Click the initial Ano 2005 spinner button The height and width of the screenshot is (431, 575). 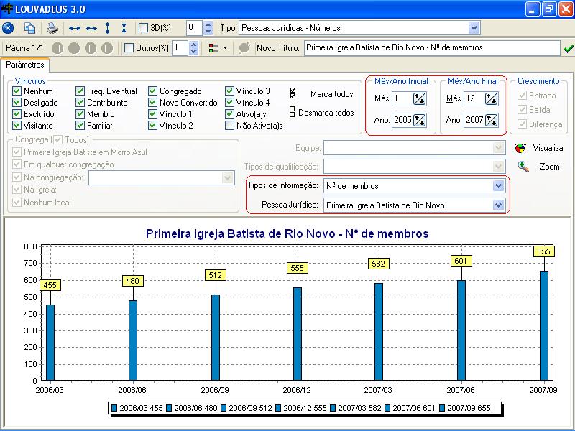point(419,120)
